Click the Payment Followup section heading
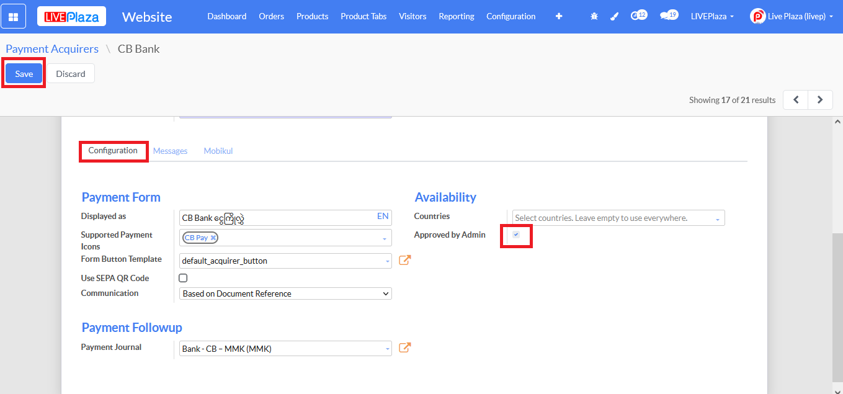Viewport: 843px width, 394px height. pyautogui.click(x=132, y=328)
